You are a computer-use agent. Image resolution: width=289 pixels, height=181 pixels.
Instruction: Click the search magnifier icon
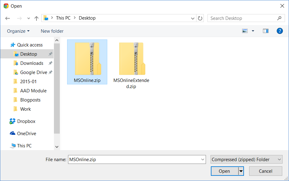pos(279,18)
